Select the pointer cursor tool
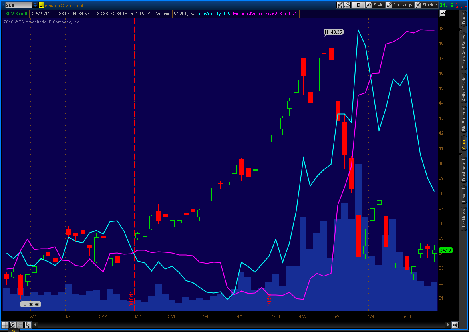The image size is (469, 332). point(28,325)
